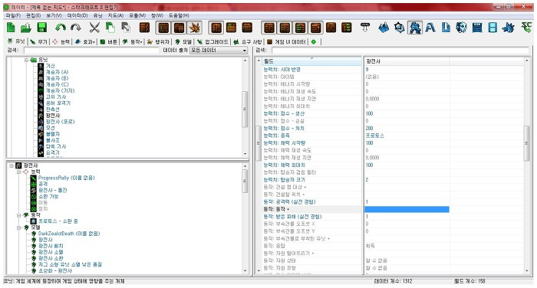
Task: Toggle the orange-striped layout button
Action: point(316,28)
